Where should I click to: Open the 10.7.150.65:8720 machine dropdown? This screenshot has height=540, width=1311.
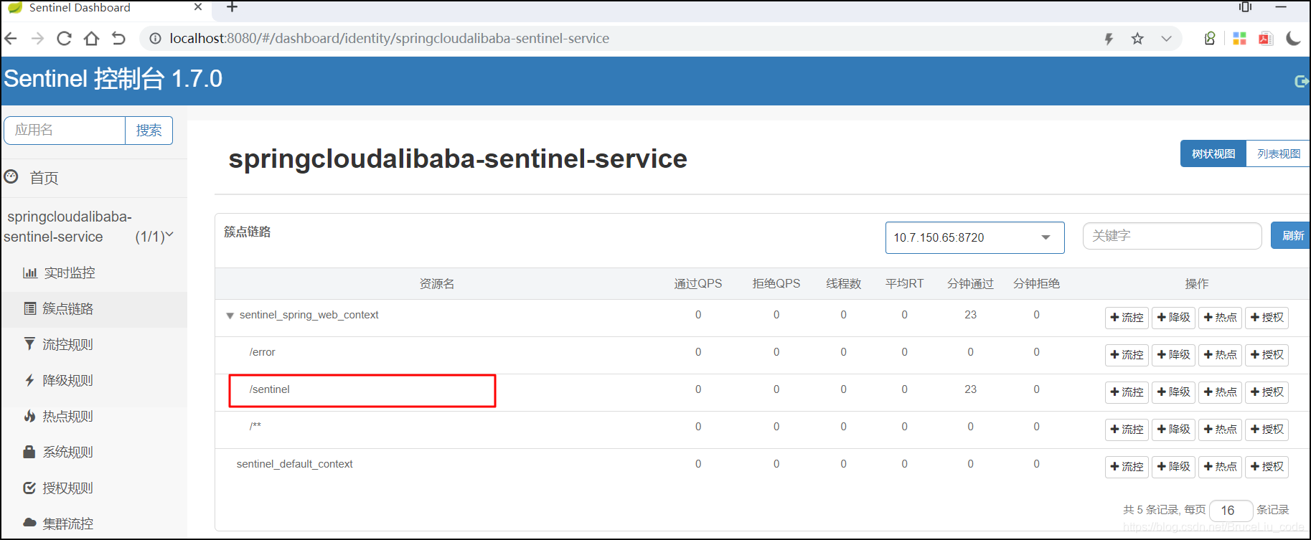tap(974, 237)
